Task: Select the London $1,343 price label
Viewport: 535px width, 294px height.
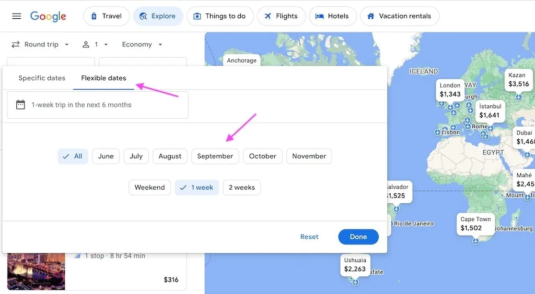Action: [450, 90]
